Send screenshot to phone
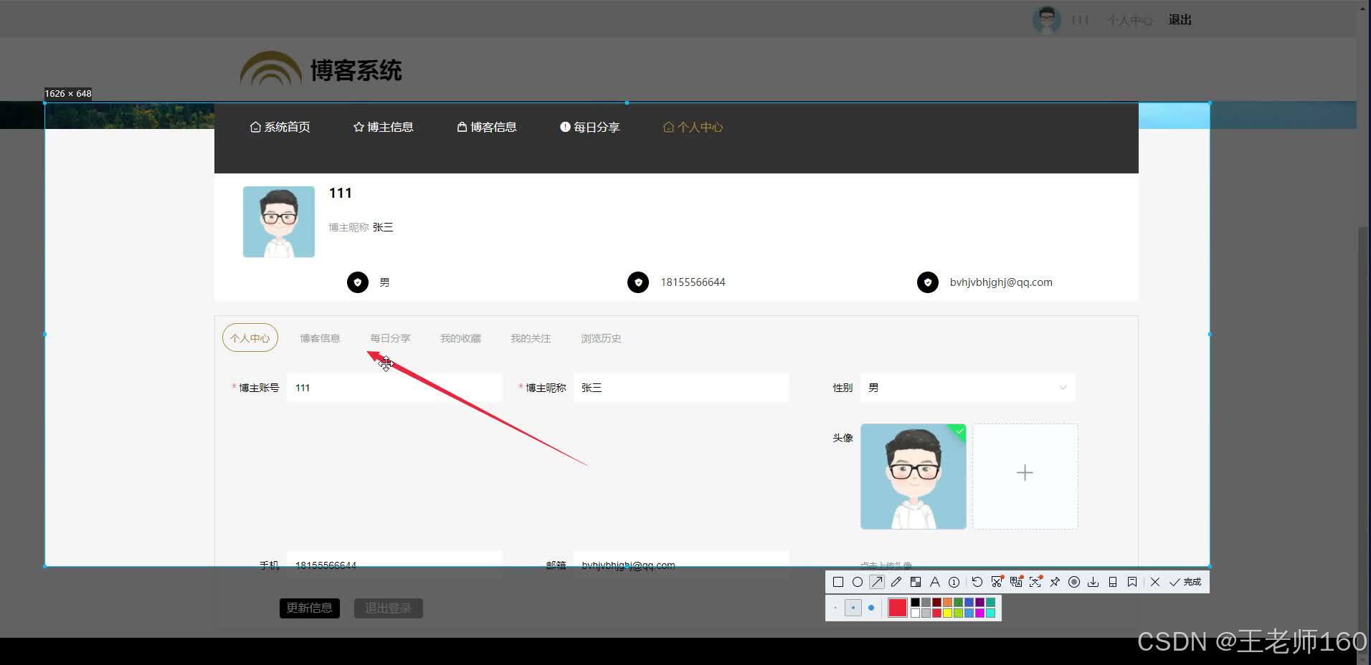Image resolution: width=1371 pixels, height=665 pixels. click(1113, 582)
